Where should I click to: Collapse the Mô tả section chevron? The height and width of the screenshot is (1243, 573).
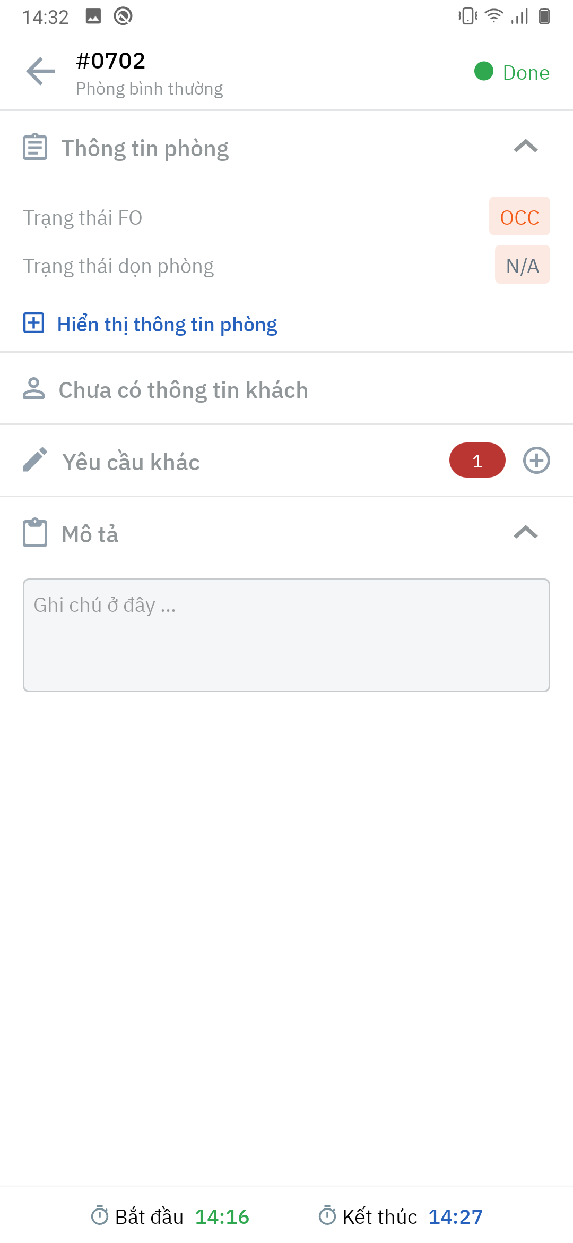[526, 532]
